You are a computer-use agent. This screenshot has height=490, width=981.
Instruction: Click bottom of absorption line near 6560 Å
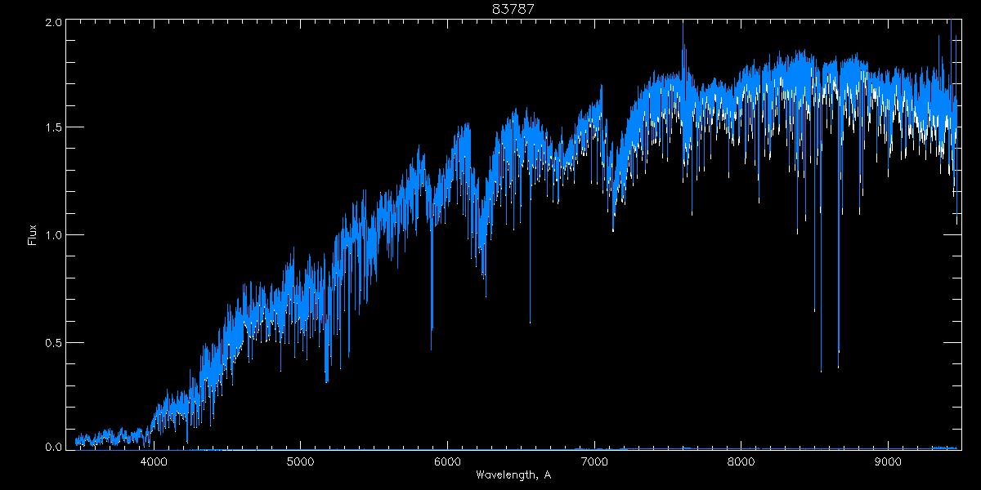point(530,322)
